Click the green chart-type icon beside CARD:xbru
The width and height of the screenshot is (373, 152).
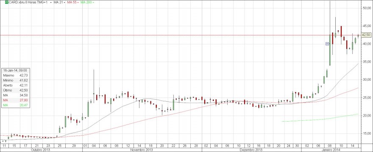click(x=7, y=2)
